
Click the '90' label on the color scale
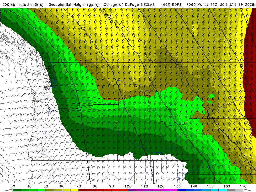click(x=111, y=186)
